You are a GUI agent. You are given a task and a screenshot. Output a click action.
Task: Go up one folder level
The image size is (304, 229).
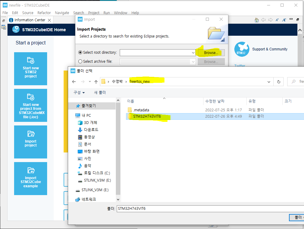(96, 82)
